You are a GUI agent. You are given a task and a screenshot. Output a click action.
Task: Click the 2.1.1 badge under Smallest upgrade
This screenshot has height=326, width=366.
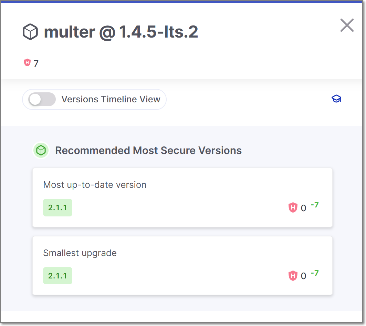click(57, 276)
